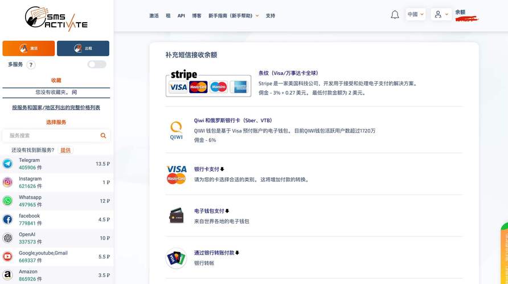
Task: Open the 博客 menu item
Action: click(x=196, y=15)
